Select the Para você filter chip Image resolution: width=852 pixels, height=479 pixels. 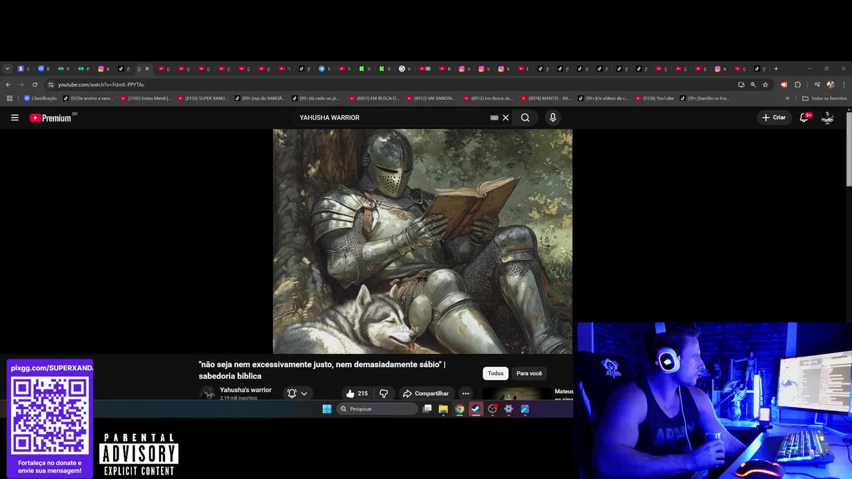click(x=529, y=373)
